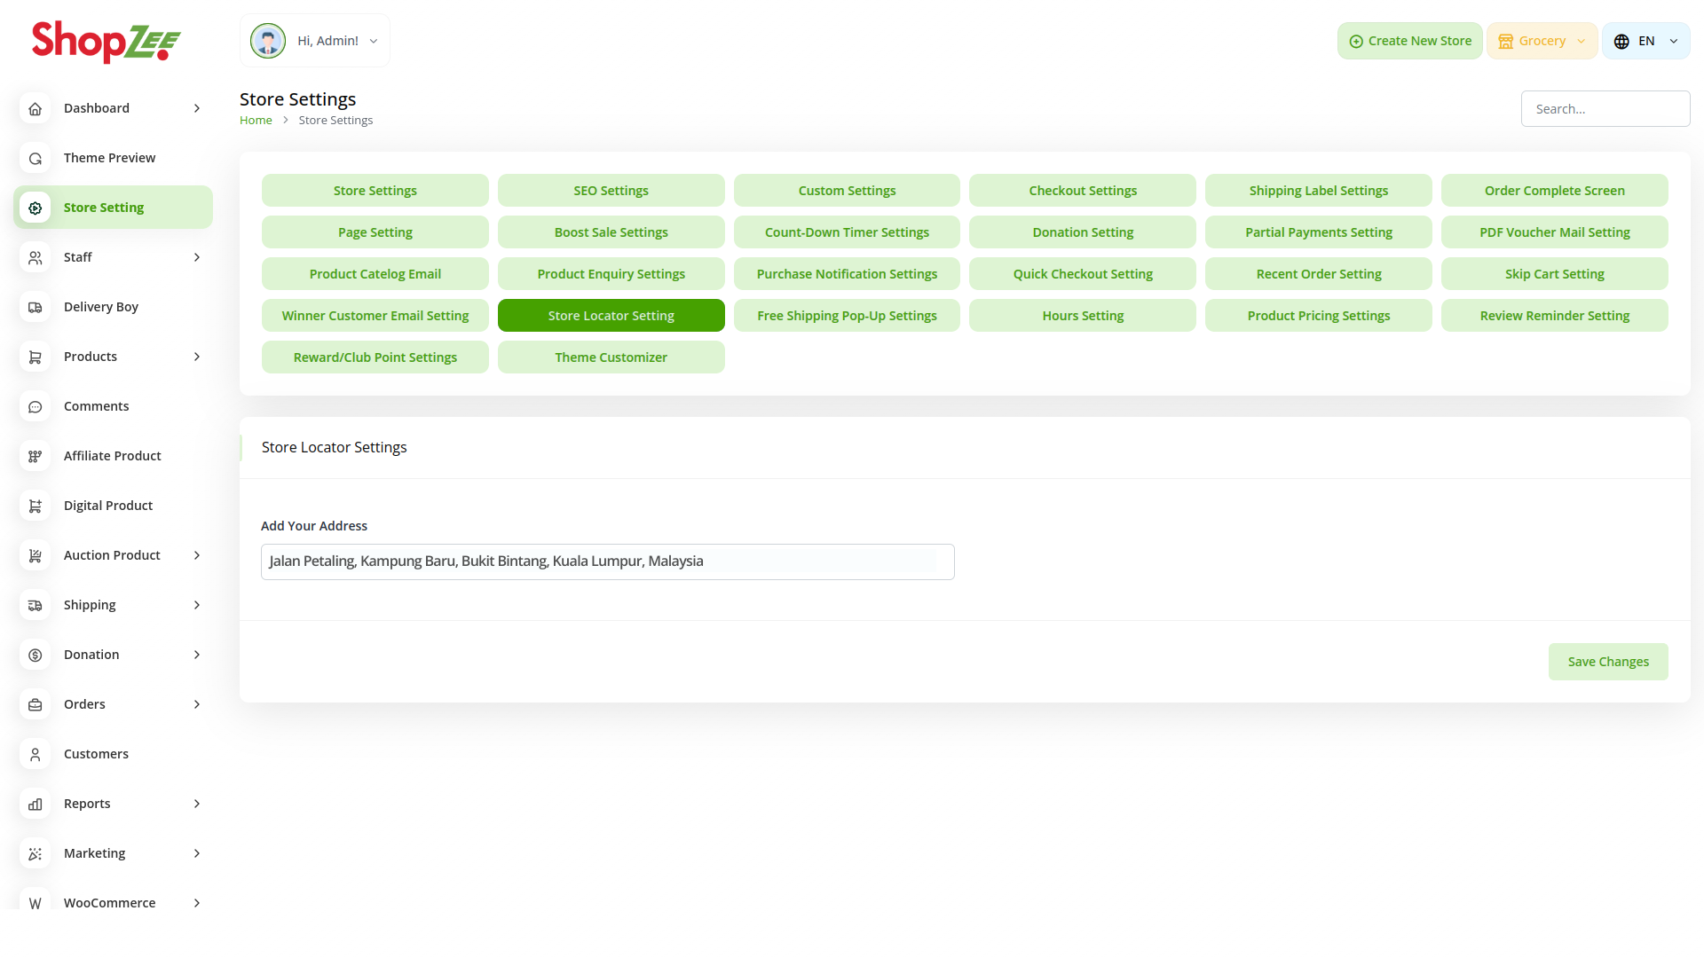This screenshot has height=958, width=1704.
Task: Expand the Reports submenu arrow
Action: (x=197, y=804)
